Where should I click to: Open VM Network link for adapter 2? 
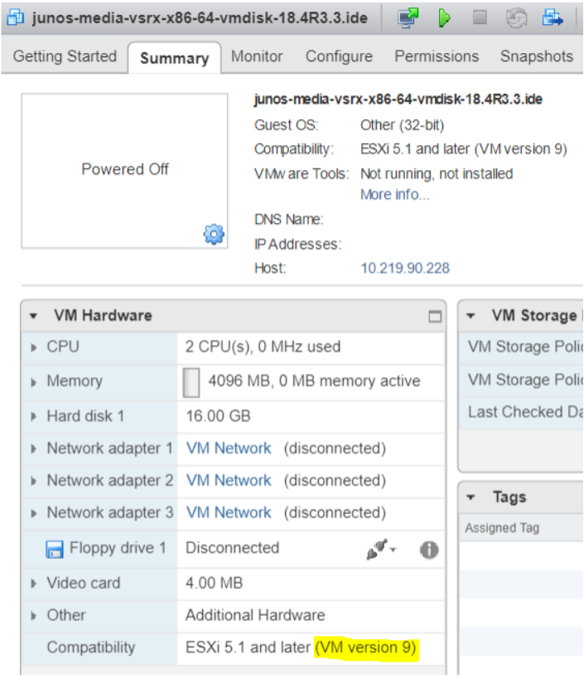tap(229, 480)
